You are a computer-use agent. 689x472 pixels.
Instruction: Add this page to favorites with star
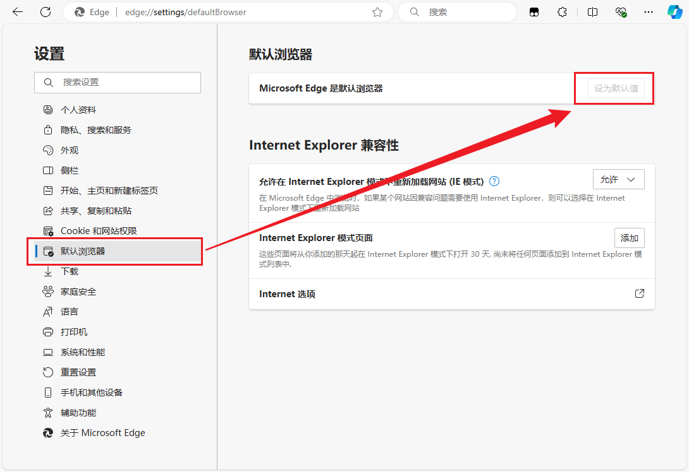coord(377,12)
